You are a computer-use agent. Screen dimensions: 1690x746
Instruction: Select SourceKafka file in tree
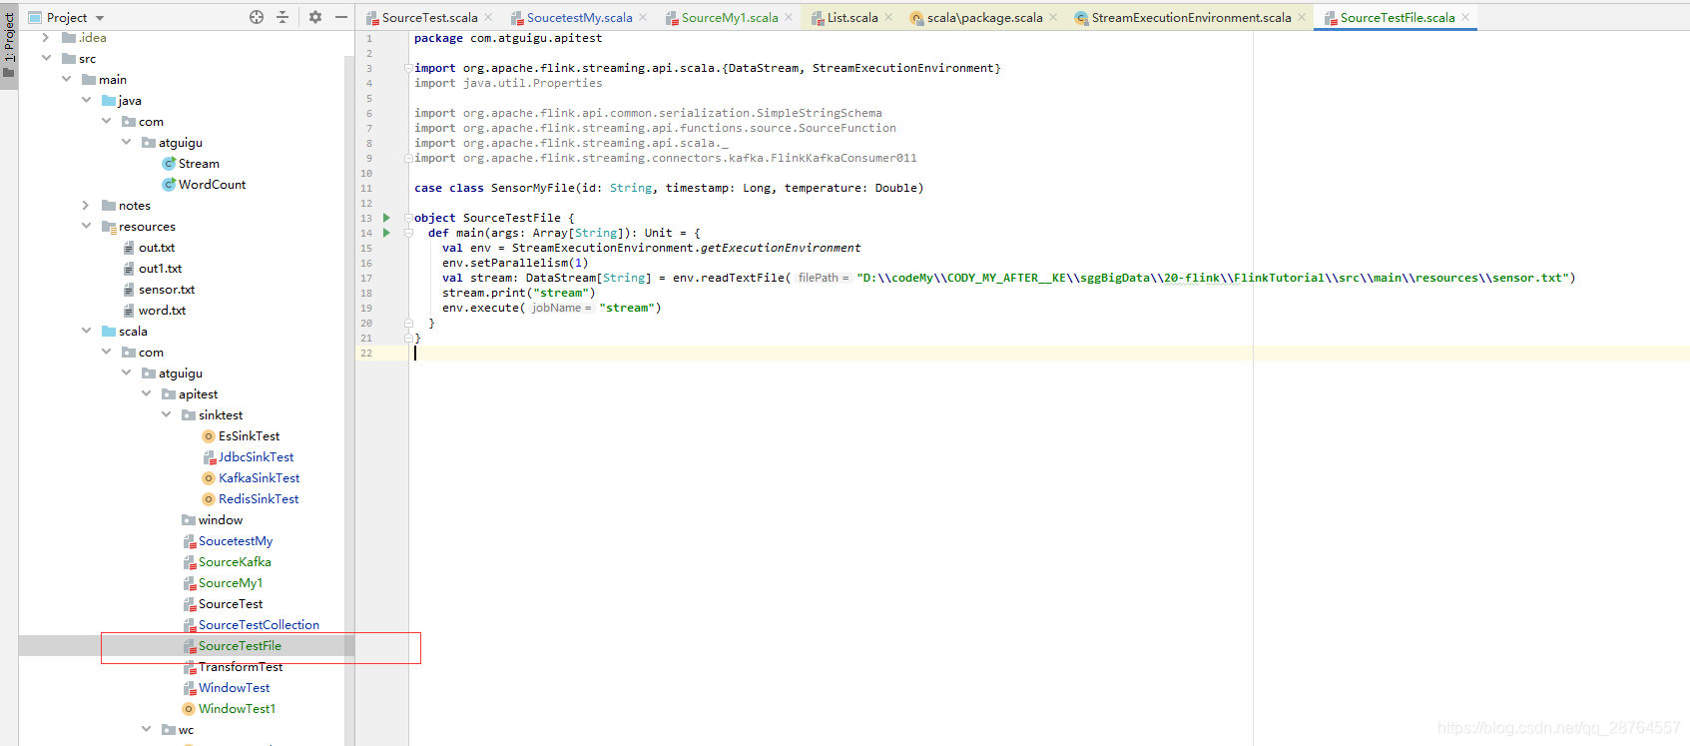(235, 562)
